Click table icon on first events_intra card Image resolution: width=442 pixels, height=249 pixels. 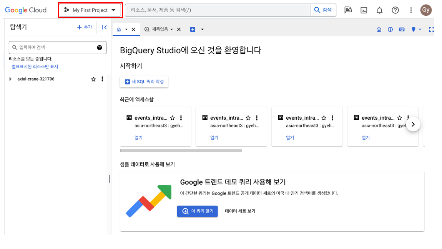point(129,118)
